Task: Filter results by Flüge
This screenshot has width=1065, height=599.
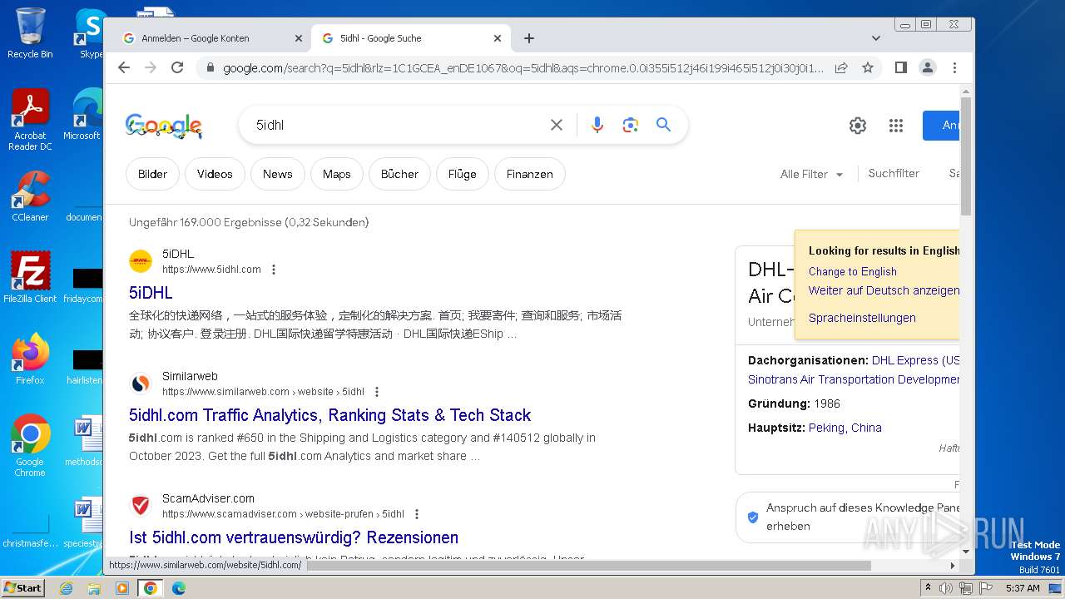Action: (462, 174)
